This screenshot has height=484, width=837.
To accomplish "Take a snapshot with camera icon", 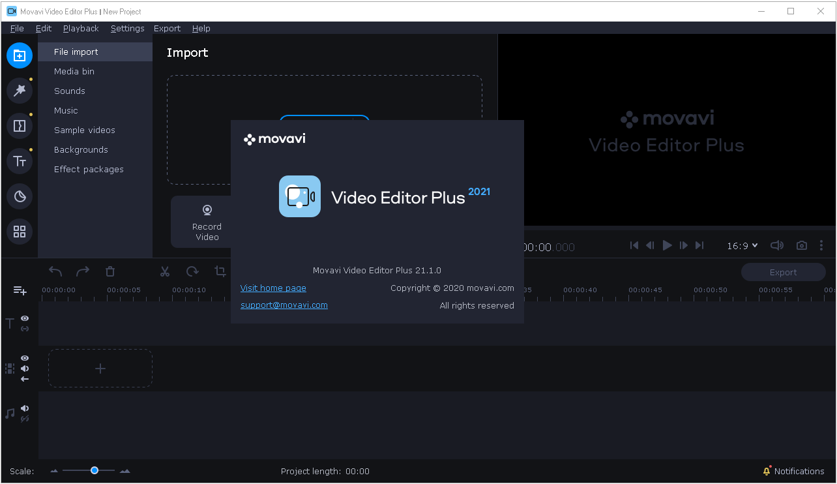I will click(x=802, y=245).
